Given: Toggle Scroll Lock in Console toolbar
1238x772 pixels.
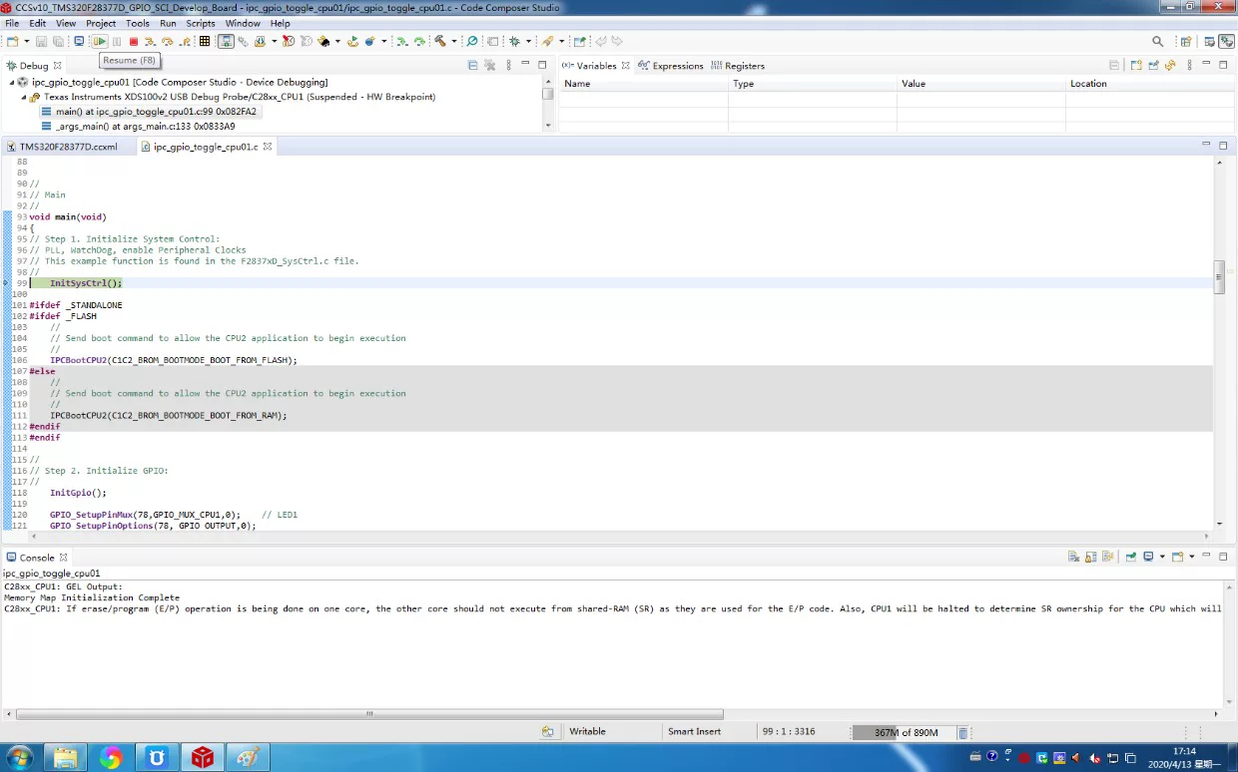Looking at the screenshot, I should point(1091,558).
